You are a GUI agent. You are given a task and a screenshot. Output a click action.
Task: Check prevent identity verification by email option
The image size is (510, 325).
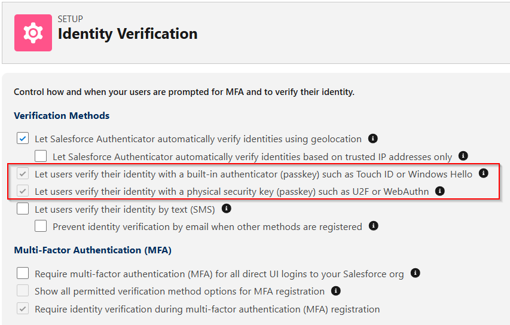[41, 226]
